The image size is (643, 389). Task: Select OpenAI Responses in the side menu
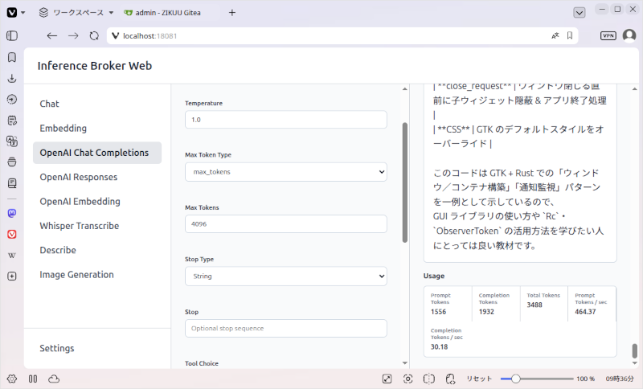click(x=78, y=177)
